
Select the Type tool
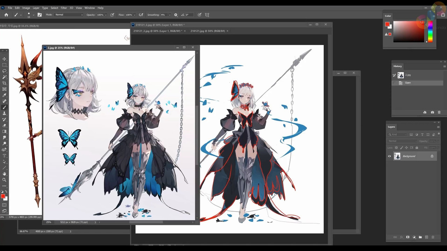coord(4,155)
